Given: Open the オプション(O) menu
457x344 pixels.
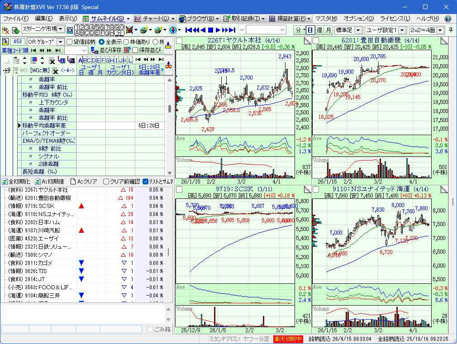Looking at the screenshot, I should 358,19.
